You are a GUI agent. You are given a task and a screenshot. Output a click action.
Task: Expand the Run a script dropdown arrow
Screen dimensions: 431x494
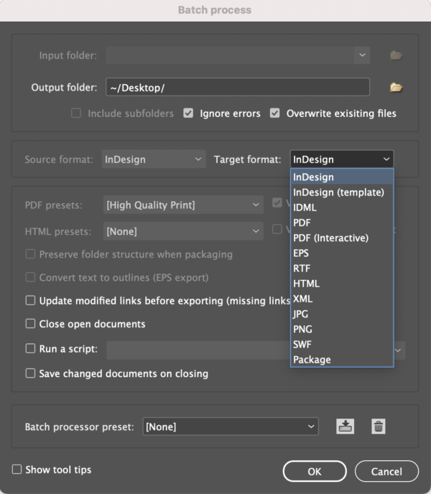coord(398,350)
